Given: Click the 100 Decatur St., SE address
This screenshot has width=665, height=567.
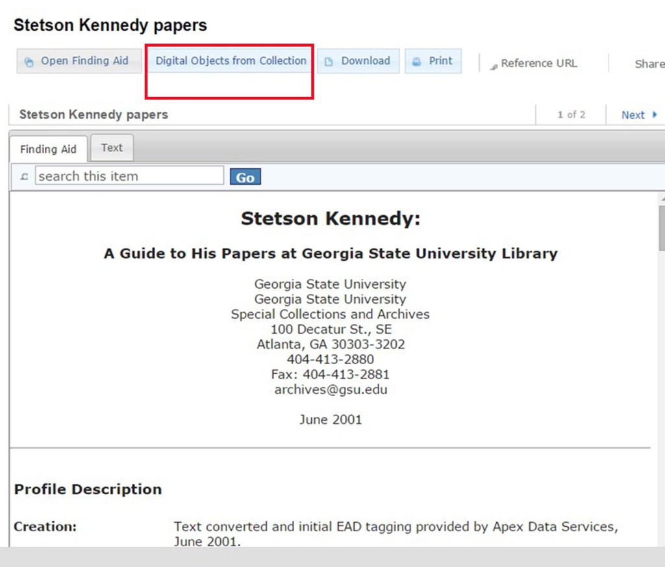Looking at the screenshot, I should tap(331, 329).
